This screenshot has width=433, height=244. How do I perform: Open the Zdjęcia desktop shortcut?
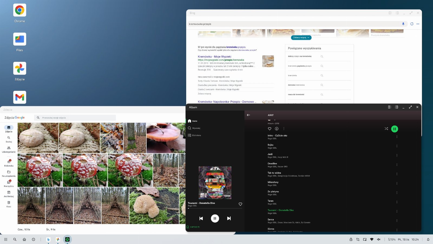[19, 68]
